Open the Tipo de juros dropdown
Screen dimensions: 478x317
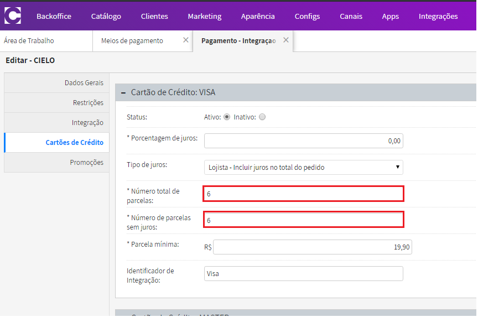tap(304, 167)
